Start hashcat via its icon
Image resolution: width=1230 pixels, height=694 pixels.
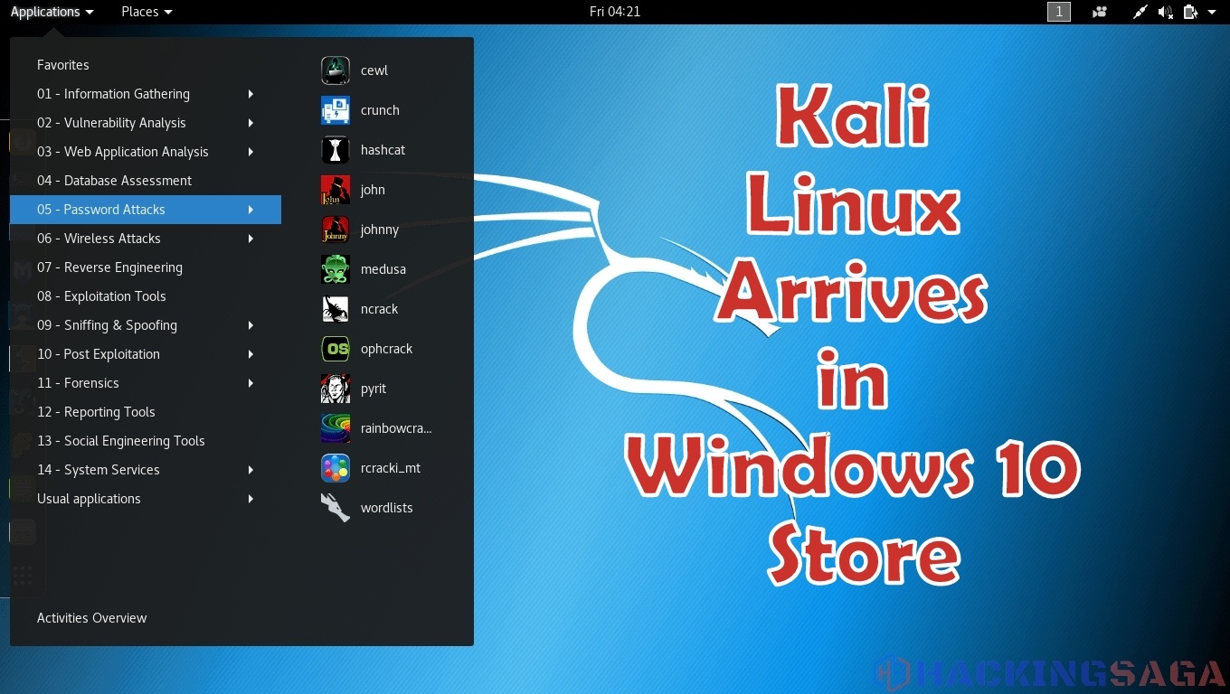pyautogui.click(x=336, y=150)
